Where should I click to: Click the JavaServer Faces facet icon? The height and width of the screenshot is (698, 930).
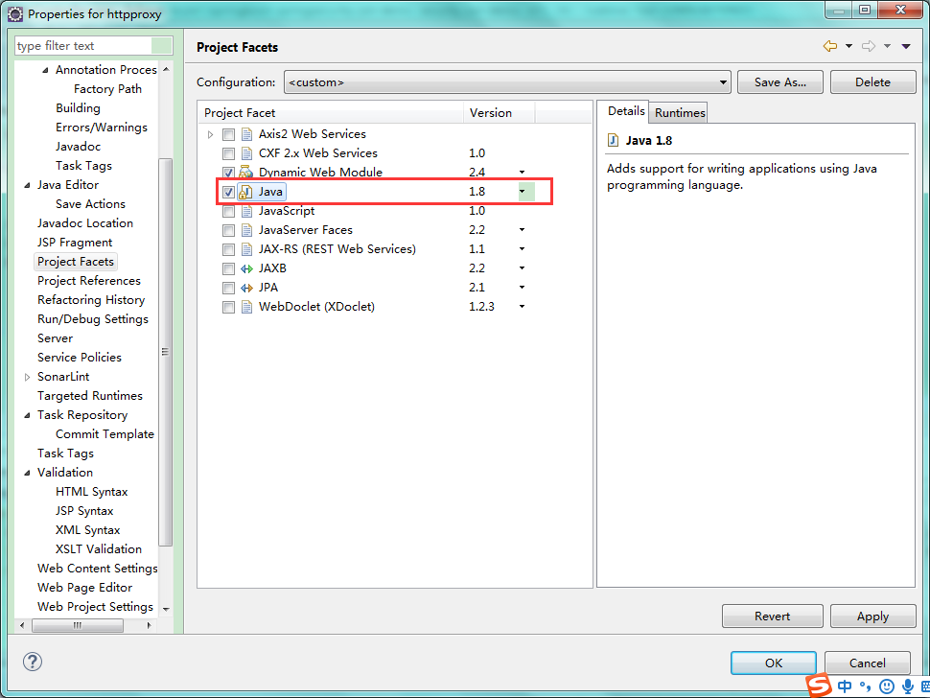[x=246, y=230]
